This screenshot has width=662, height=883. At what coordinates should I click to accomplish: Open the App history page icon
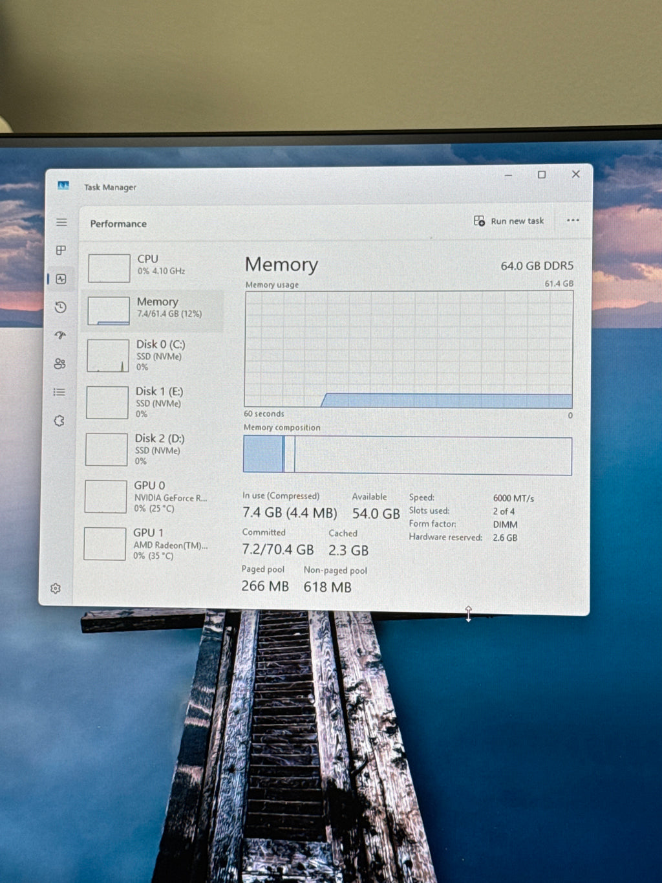point(61,307)
